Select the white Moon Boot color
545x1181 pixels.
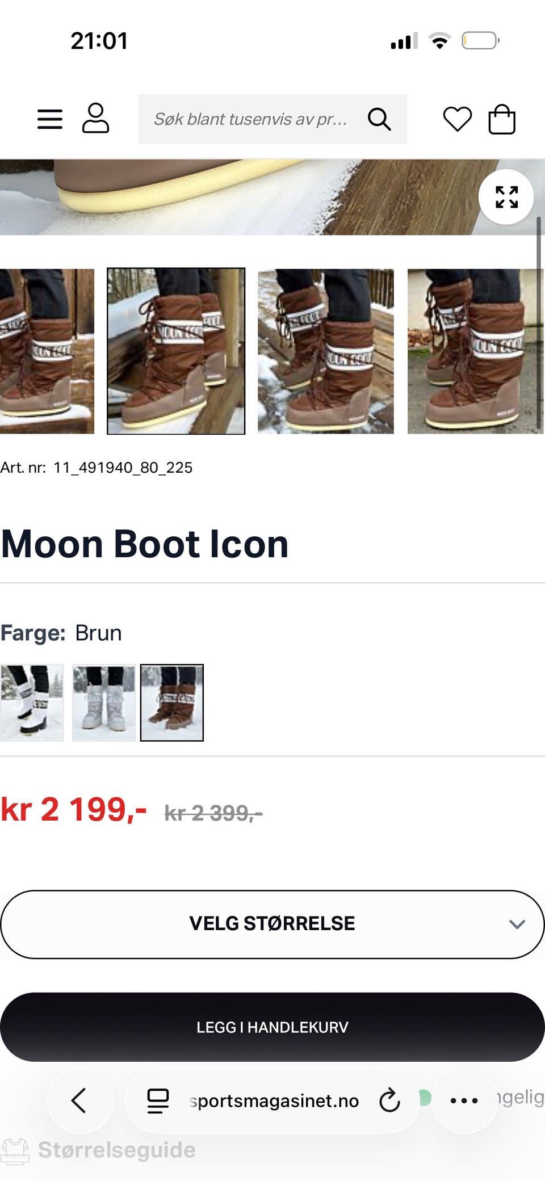32,703
